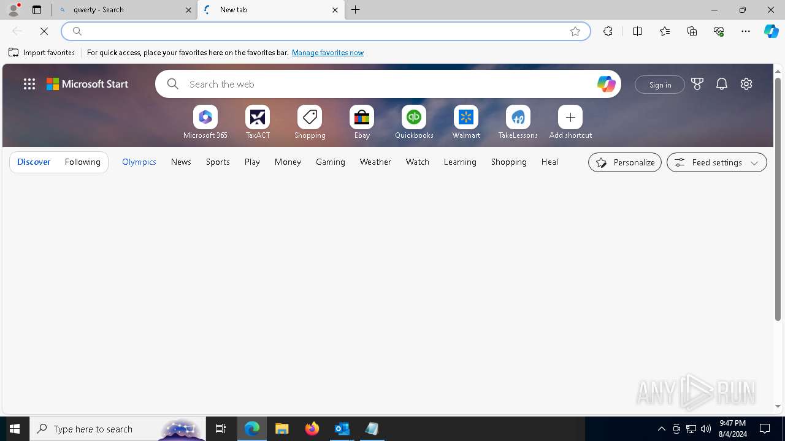Switch to the Following tab
Image resolution: width=785 pixels, height=441 pixels.
(x=82, y=162)
